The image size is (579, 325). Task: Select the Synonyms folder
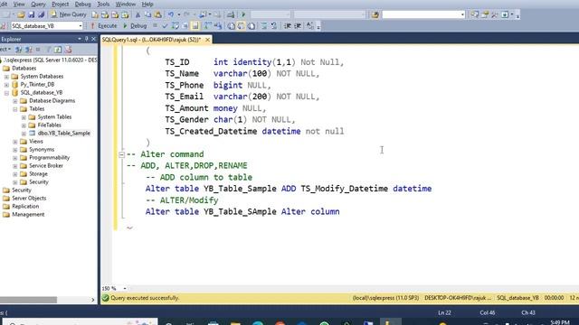click(42, 150)
